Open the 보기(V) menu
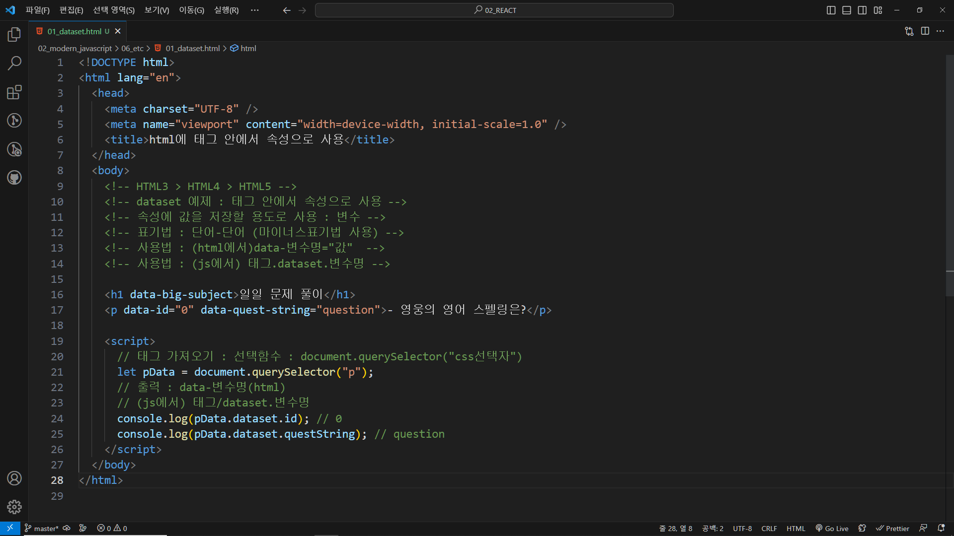954x536 pixels. [x=157, y=10]
